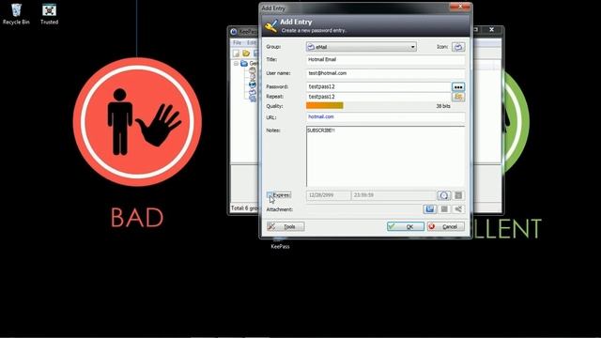601x338 pixels.
Task: Click the URL field with hotmail.com
Action: 386,116
